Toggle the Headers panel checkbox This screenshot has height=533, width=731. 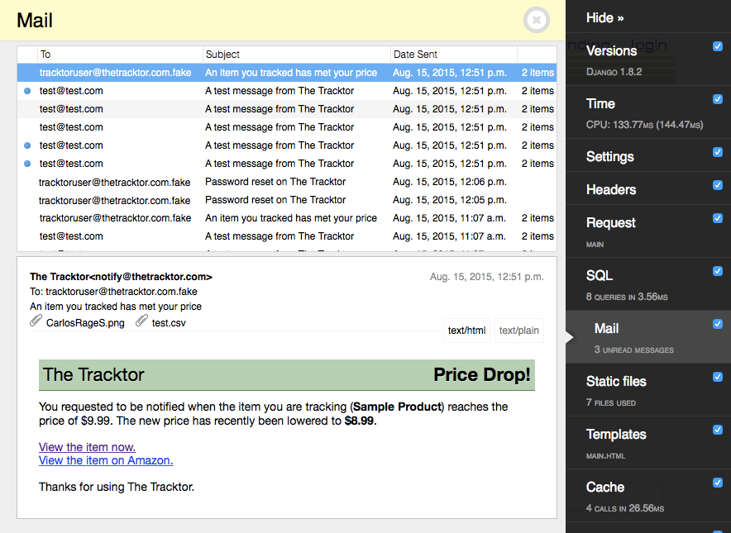coord(718,185)
